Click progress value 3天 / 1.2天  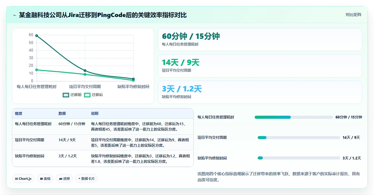352,158
